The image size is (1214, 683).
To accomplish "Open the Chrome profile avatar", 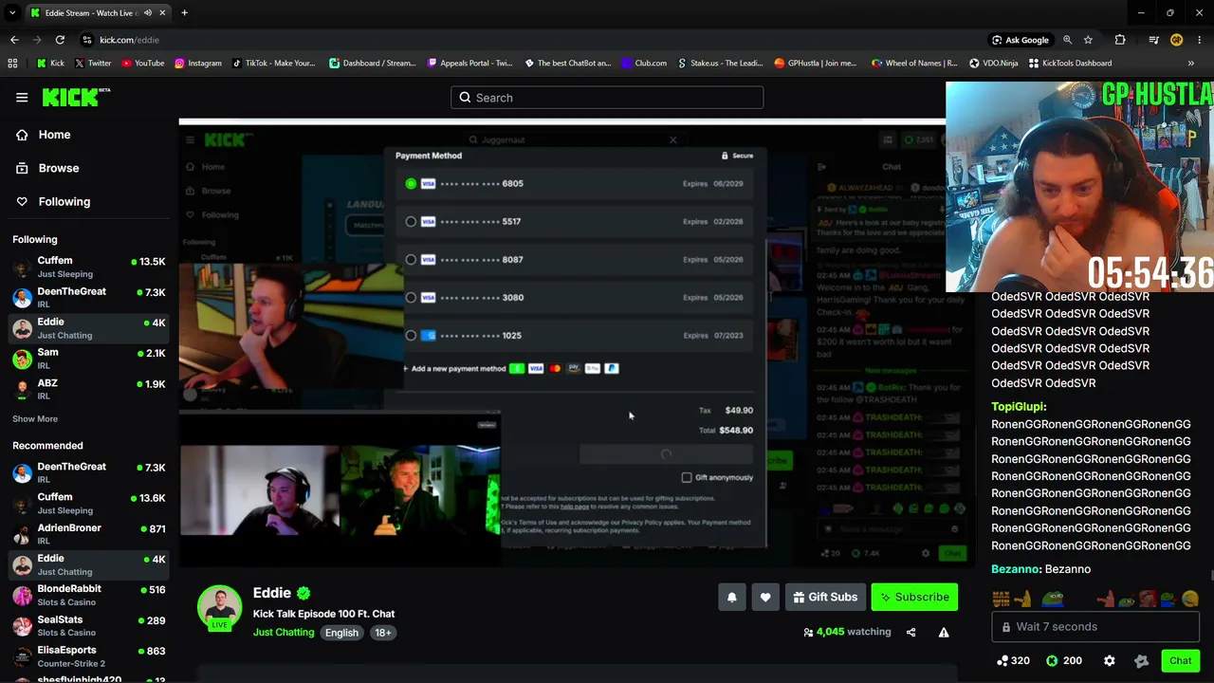I will 1176,40.
